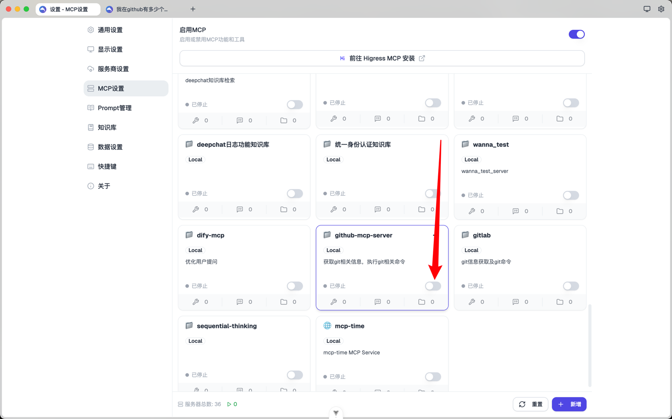Open 数据设置 in the sidebar

pos(126,147)
